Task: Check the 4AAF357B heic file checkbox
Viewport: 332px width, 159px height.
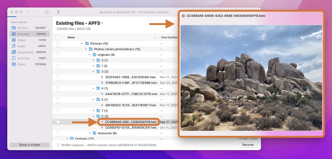Action: coord(58,94)
